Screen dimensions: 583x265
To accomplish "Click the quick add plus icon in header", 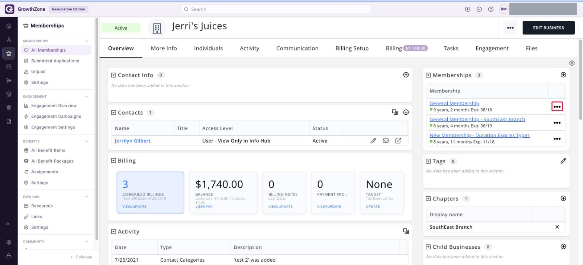I will pos(468,9).
